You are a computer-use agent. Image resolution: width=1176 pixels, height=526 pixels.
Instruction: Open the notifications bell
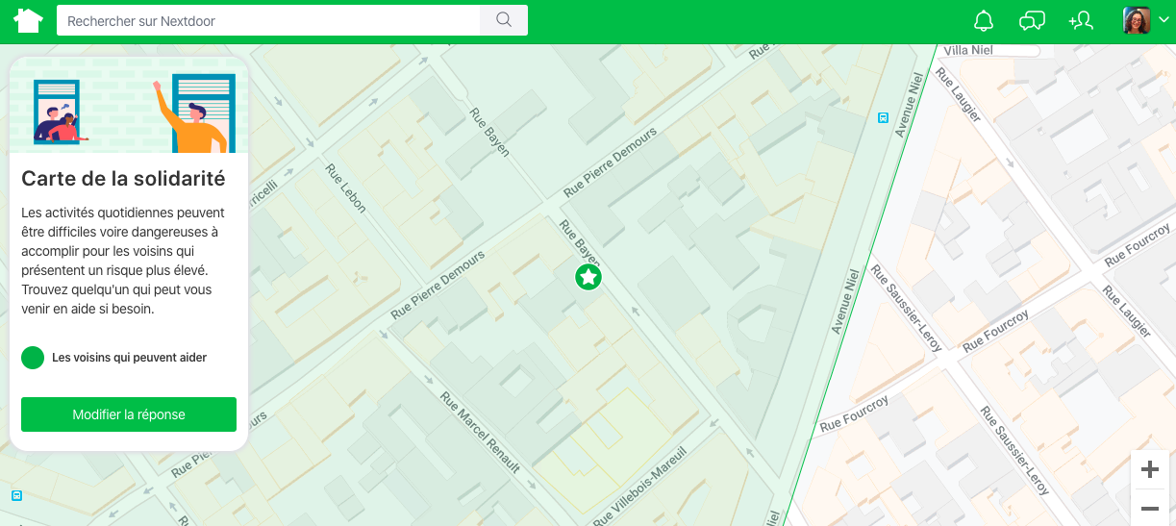tap(984, 20)
